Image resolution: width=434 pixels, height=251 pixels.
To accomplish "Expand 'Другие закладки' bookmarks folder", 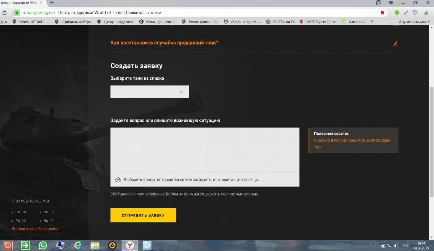I will click(414, 22).
